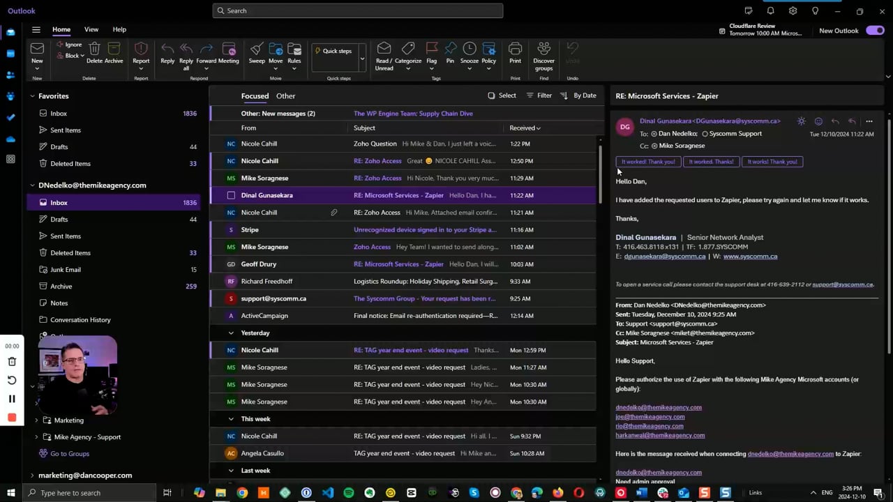This screenshot has height=502, width=893.
Task: Open the www.syscomm.ca link
Action: coord(750,257)
